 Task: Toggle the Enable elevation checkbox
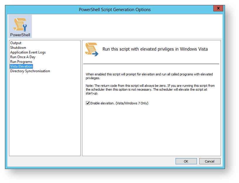[88, 103]
